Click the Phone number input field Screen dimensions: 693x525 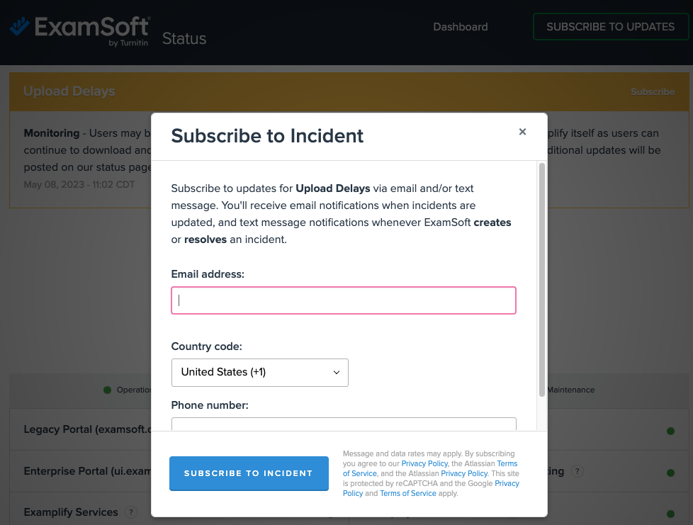coord(344,424)
